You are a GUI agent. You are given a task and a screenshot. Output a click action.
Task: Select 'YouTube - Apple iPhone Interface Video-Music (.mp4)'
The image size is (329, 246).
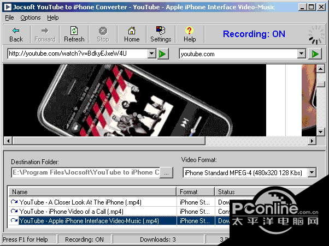89,221
